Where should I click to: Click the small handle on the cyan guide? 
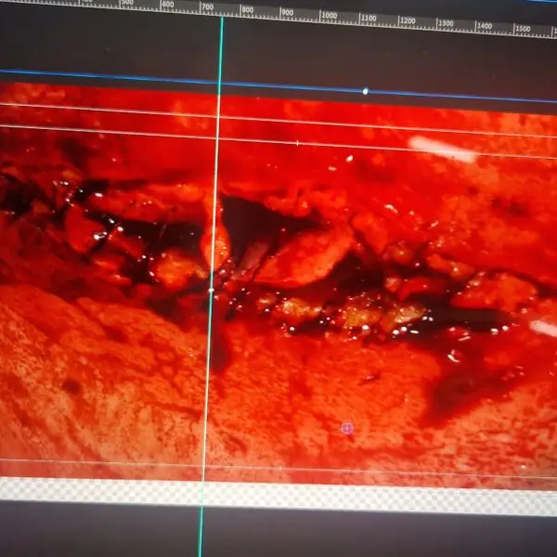tap(211, 291)
